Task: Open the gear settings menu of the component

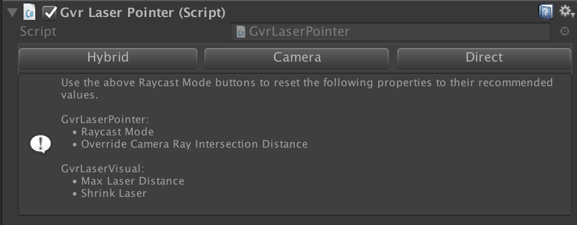Action: [x=566, y=12]
